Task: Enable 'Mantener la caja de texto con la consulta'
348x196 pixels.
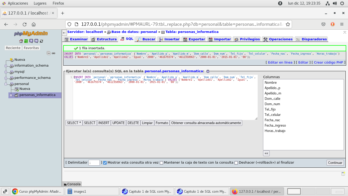Action: coord(161,163)
